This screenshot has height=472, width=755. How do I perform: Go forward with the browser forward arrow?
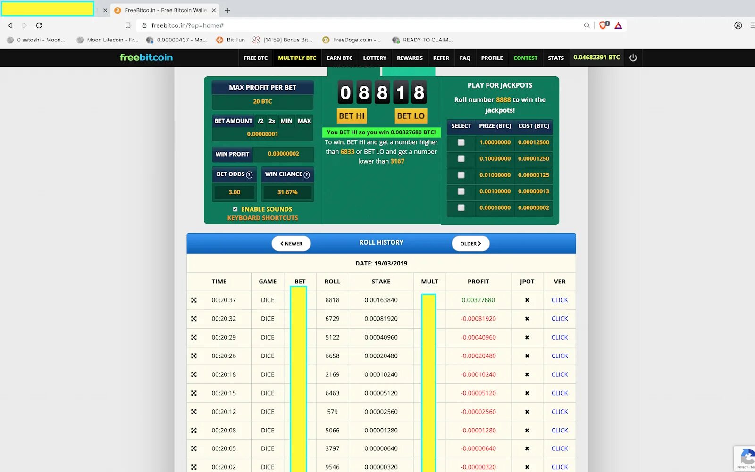25,25
